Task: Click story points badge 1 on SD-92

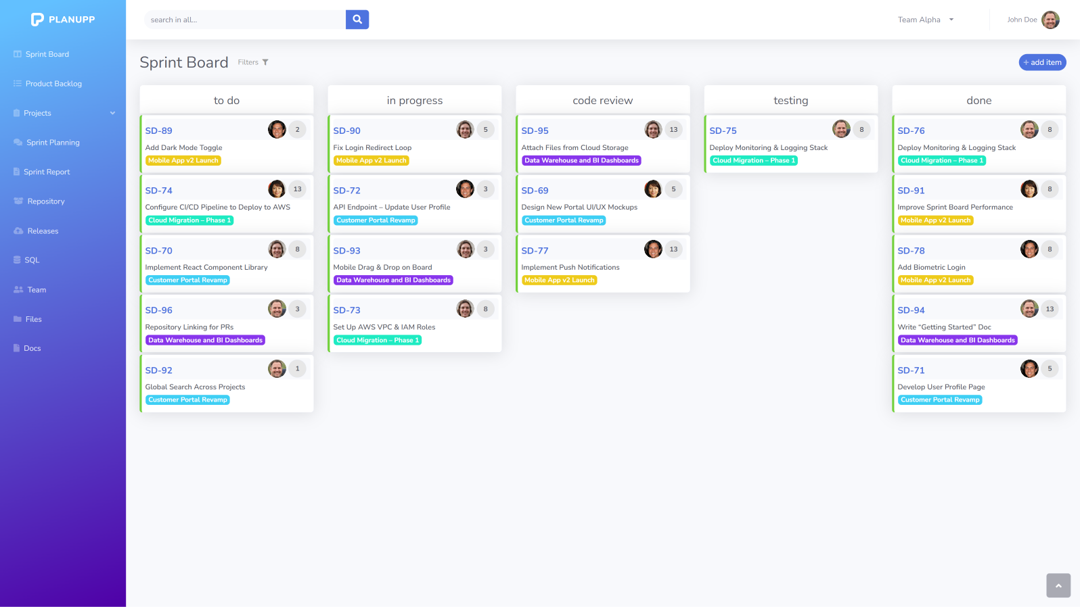Action: click(x=297, y=368)
